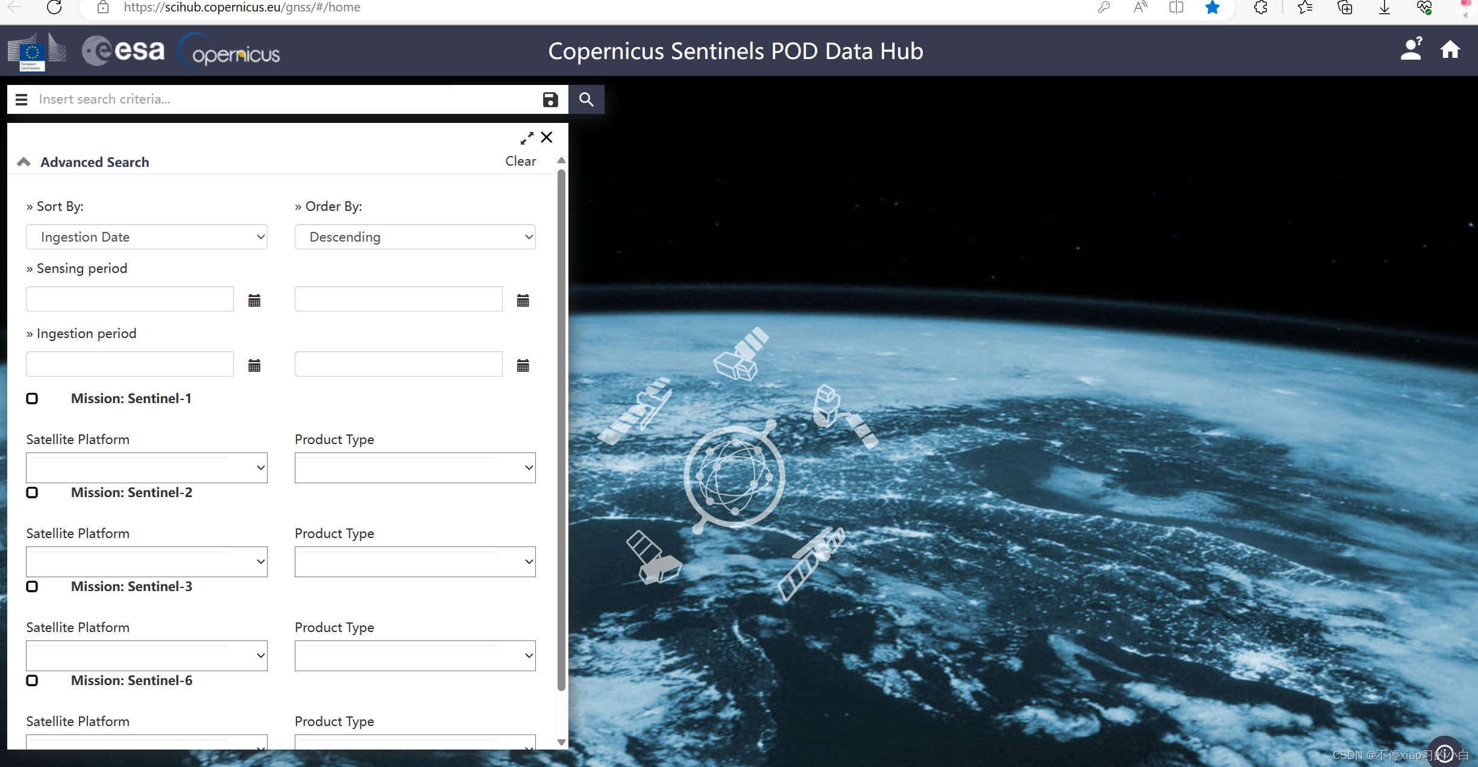Image resolution: width=1478 pixels, height=767 pixels.
Task: Open Sentinel-3 Satellite Platform dropdown
Action: point(146,656)
